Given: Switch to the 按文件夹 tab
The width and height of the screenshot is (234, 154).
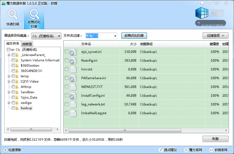Looking at the screenshot, I should click(x=13, y=44).
